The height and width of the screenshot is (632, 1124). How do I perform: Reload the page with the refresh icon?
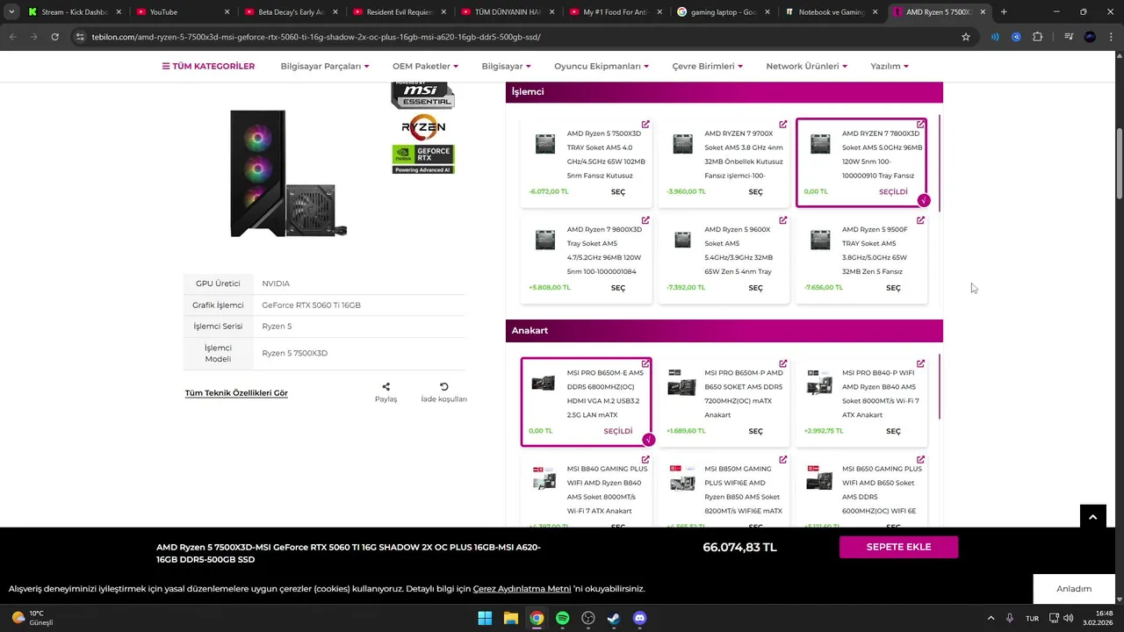point(55,37)
